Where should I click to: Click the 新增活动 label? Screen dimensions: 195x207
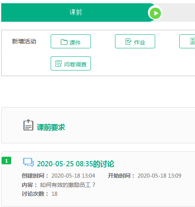pyautogui.click(x=24, y=41)
